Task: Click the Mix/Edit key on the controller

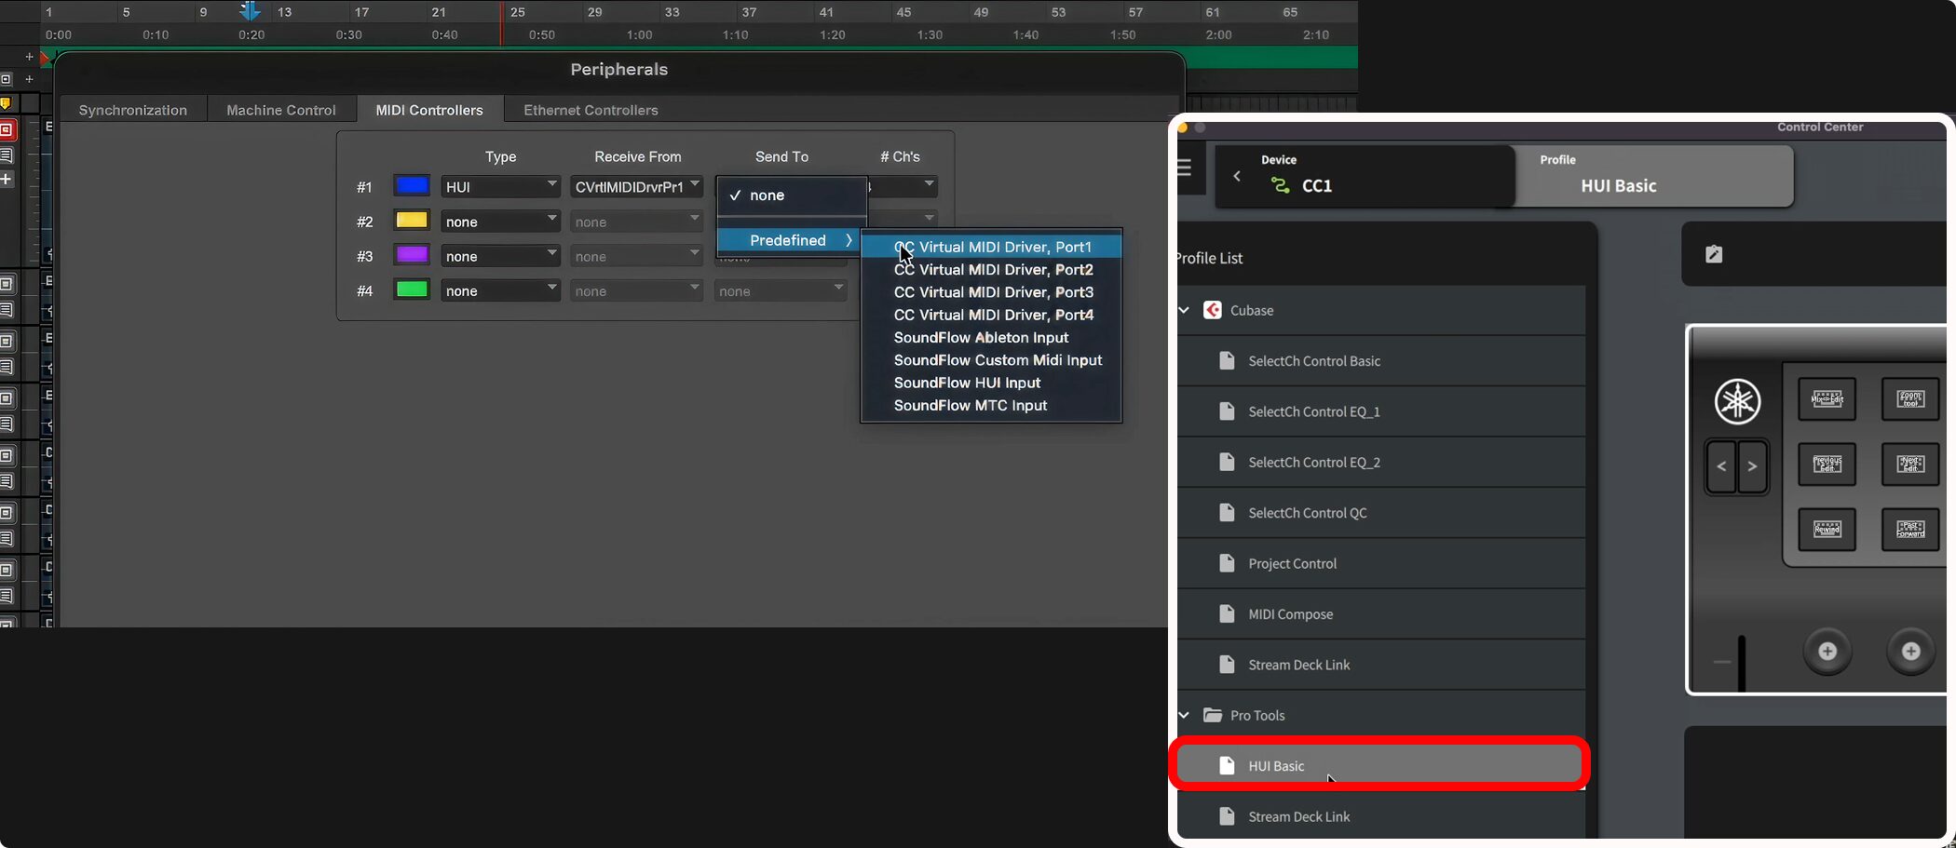Action: click(x=1827, y=399)
